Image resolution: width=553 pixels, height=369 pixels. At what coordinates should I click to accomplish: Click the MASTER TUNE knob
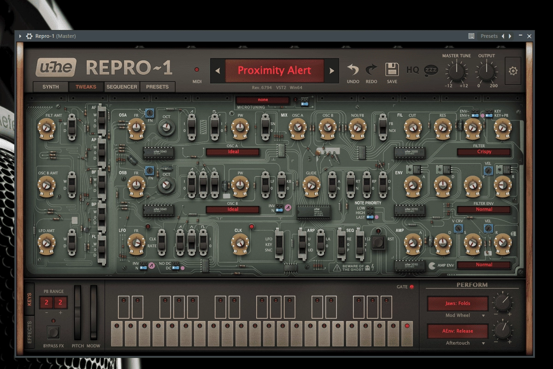point(456,71)
